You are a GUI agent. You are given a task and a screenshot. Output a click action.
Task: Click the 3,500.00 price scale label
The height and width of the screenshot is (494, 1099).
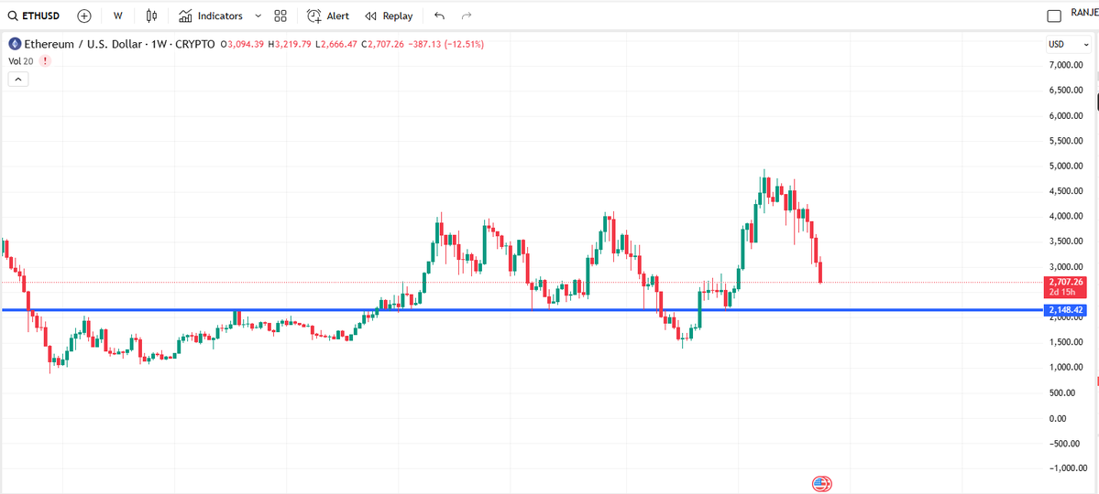pyautogui.click(x=1066, y=242)
